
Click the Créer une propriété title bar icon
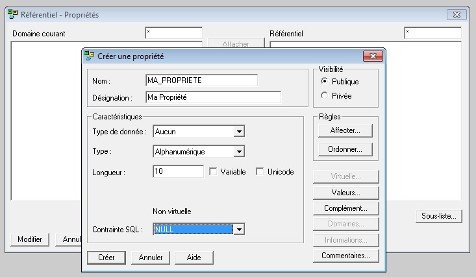click(x=90, y=56)
